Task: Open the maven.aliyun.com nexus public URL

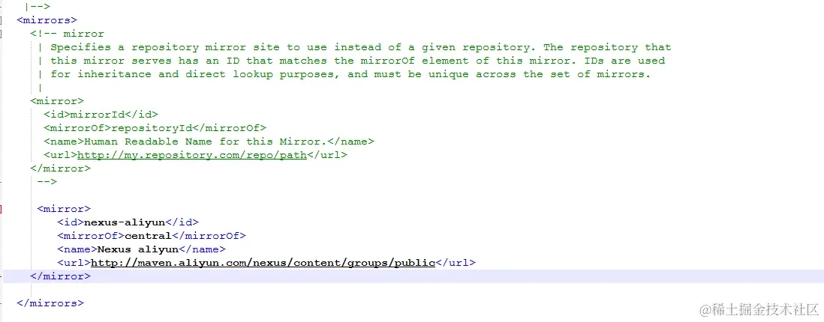Action: pos(263,263)
